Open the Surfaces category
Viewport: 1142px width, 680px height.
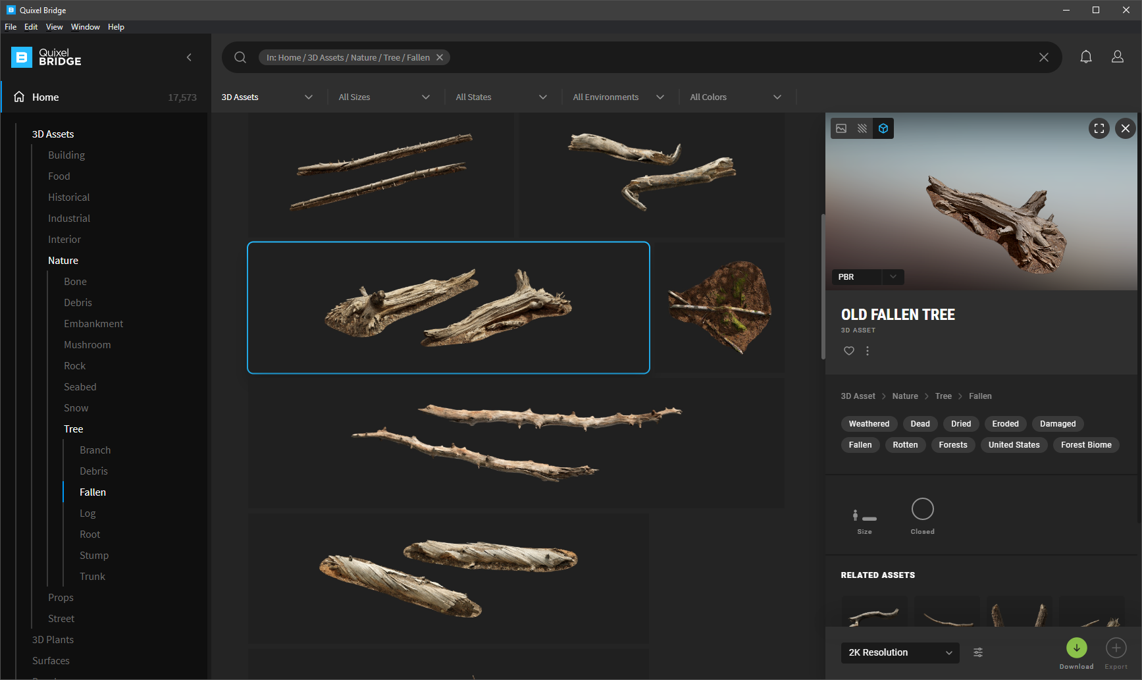51,661
